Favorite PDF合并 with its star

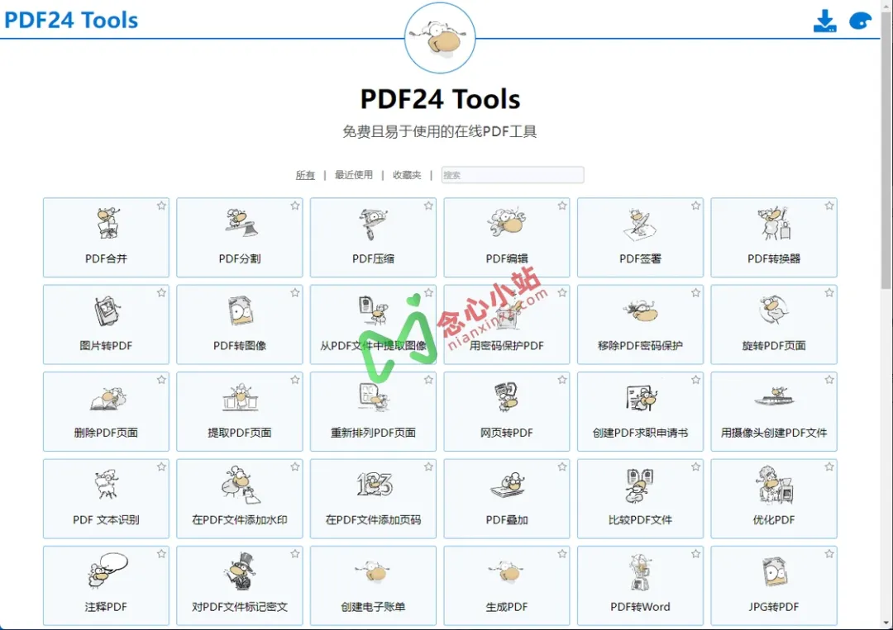point(162,206)
